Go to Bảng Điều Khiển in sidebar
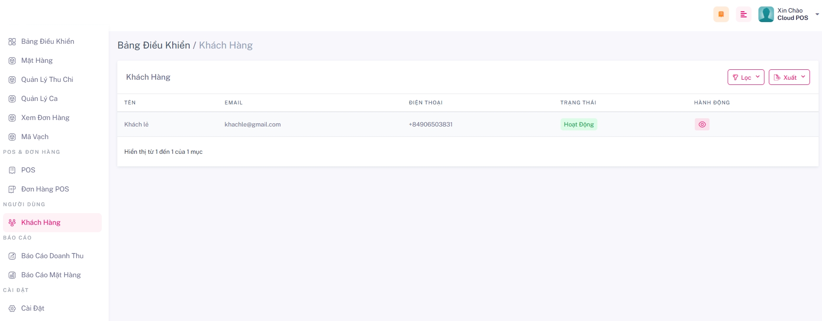The image size is (822, 321). [x=47, y=42]
